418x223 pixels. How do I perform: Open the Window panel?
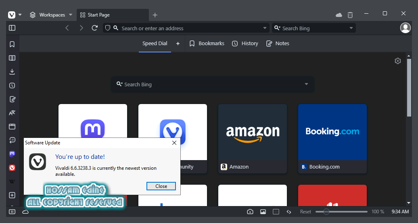click(x=12, y=127)
